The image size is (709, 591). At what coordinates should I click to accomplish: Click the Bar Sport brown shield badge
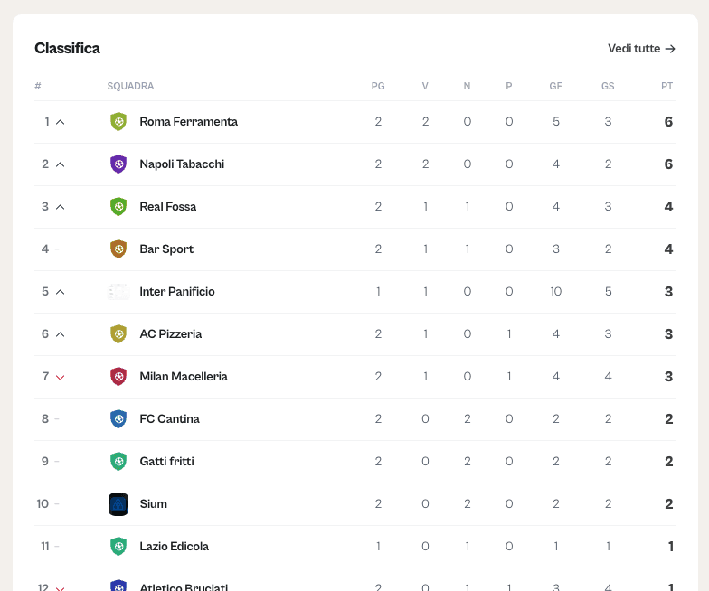pyautogui.click(x=118, y=249)
